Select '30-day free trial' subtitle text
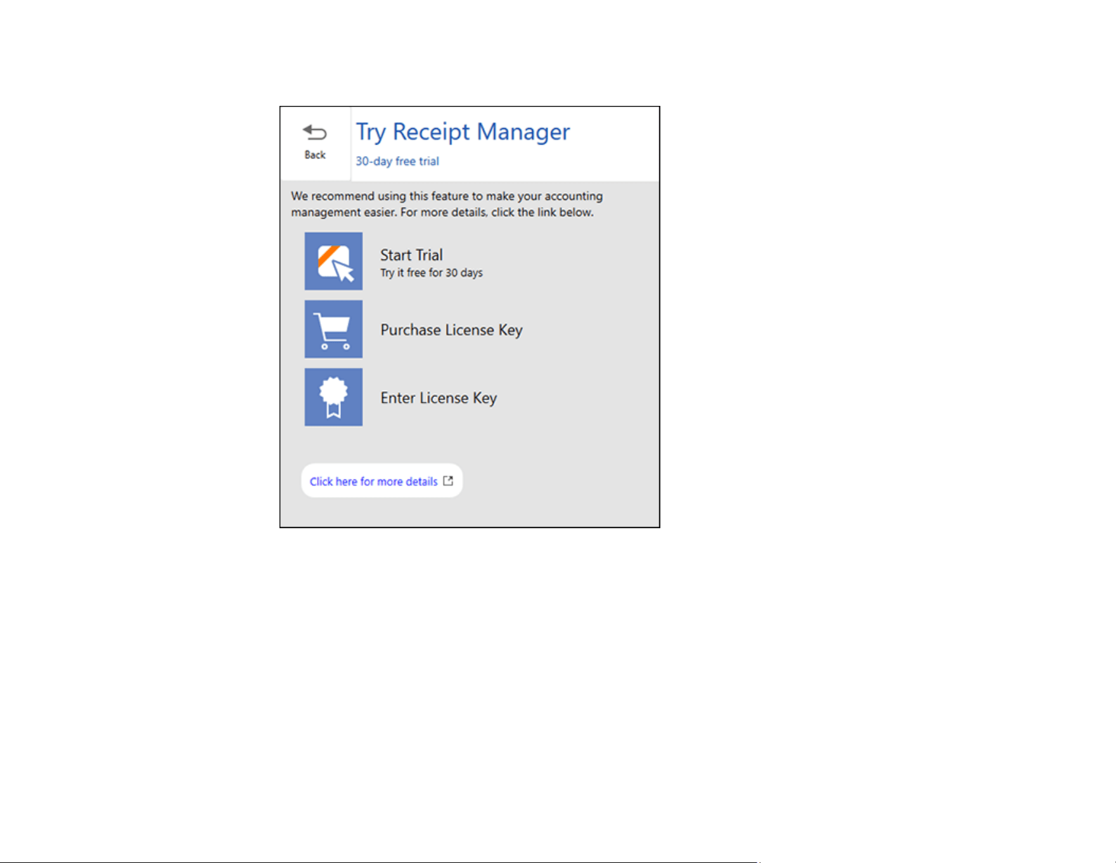Screen dimensions: 1116x863 pyautogui.click(x=397, y=161)
